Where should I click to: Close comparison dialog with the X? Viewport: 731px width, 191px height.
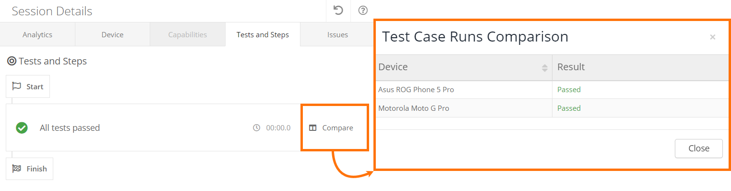tap(712, 37)
